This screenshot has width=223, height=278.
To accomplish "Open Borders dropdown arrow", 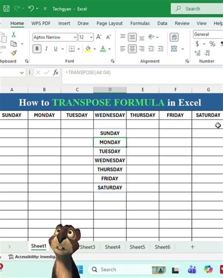I will click(78, 49).
